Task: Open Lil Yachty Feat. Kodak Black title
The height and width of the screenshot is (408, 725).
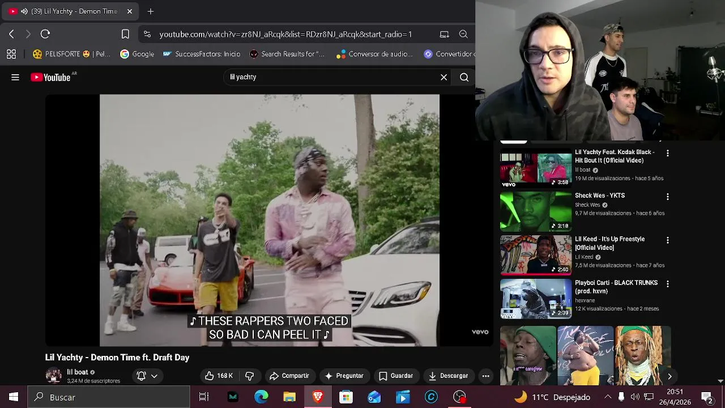Action: tap(615, 156)
